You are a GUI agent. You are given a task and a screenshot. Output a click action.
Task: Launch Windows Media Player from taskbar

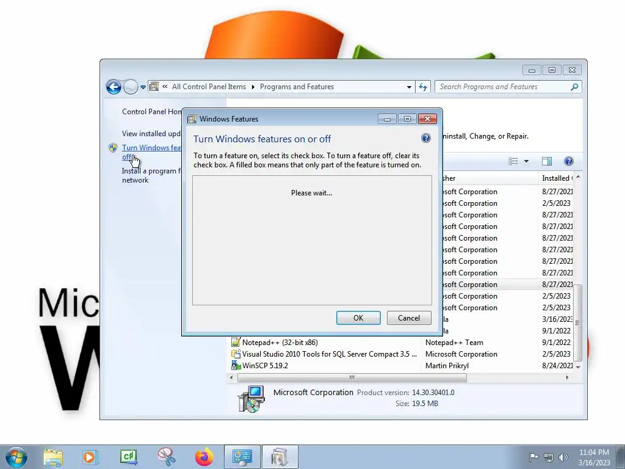[x=90, y=457]
